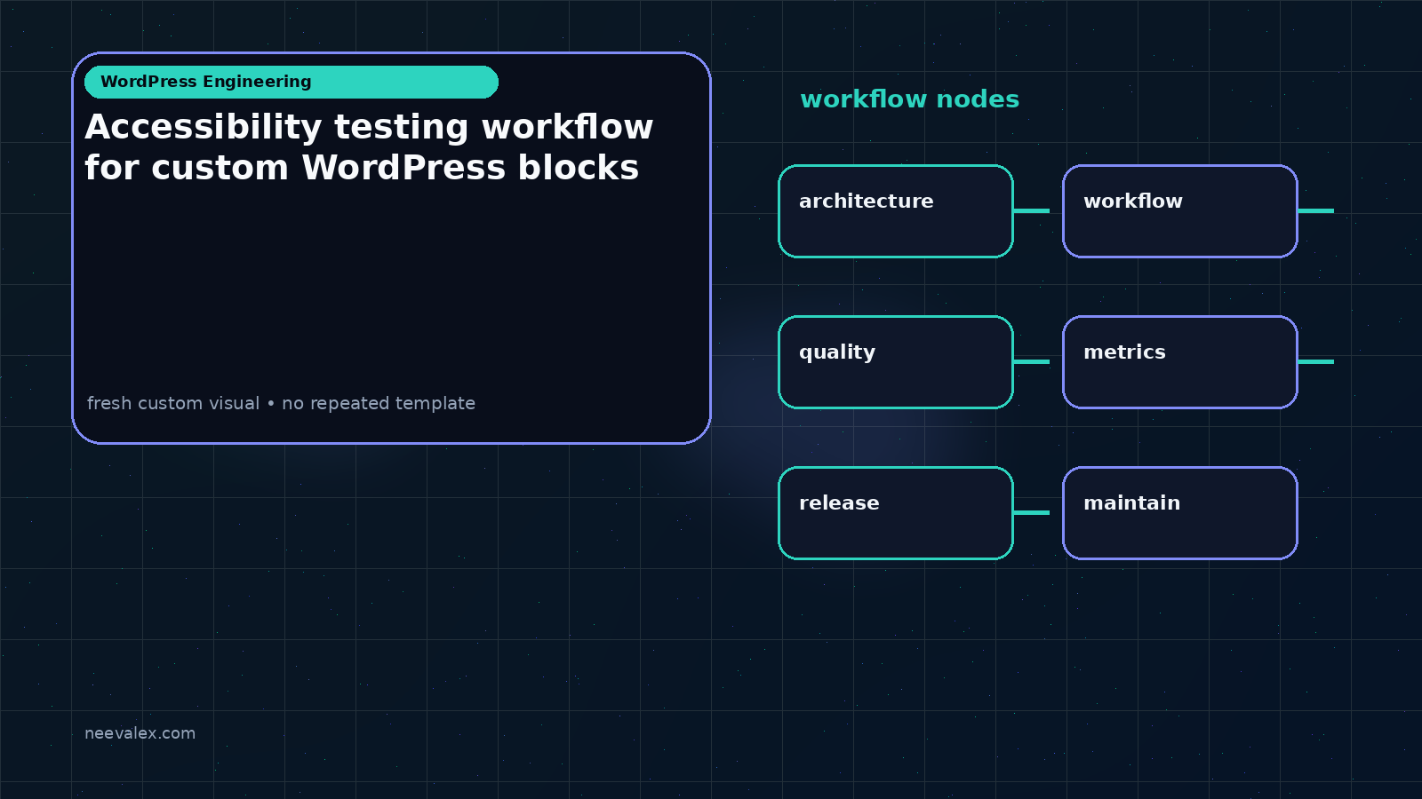Image resolution: width=1422 pixels, height=799 pixels.
Task: Choose the metrics node
Action: coord(1180,362)
